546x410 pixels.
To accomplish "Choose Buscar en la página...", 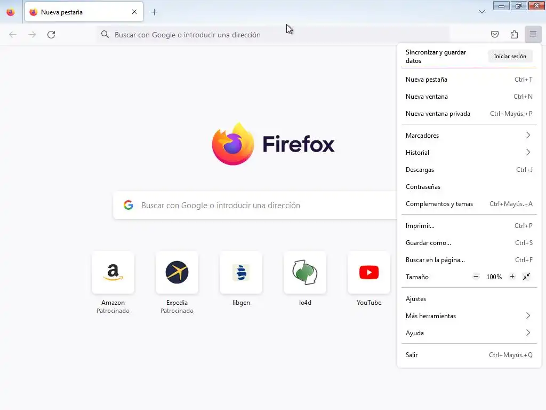I will click(x=469, y=260).
